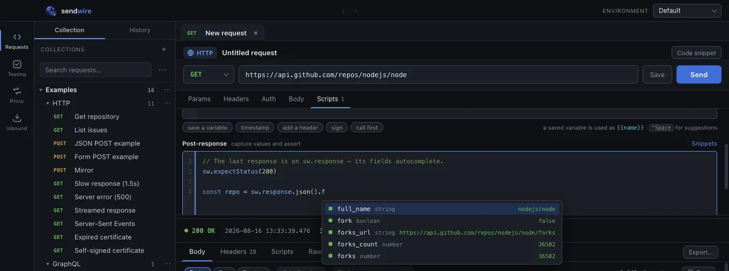Navigate back with left arrow
Screen dimensions: 729x271
coord(344,11)
